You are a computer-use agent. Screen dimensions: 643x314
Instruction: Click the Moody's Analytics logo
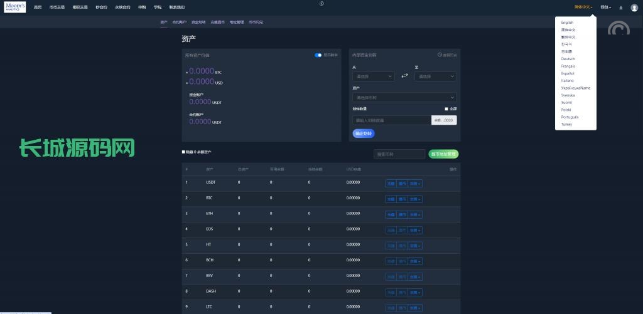(x=15, y=7)
